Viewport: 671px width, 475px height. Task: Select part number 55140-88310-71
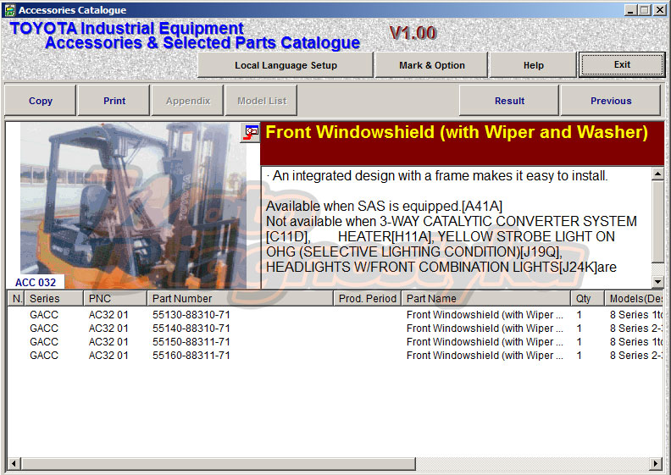click(x=191, y=329)
